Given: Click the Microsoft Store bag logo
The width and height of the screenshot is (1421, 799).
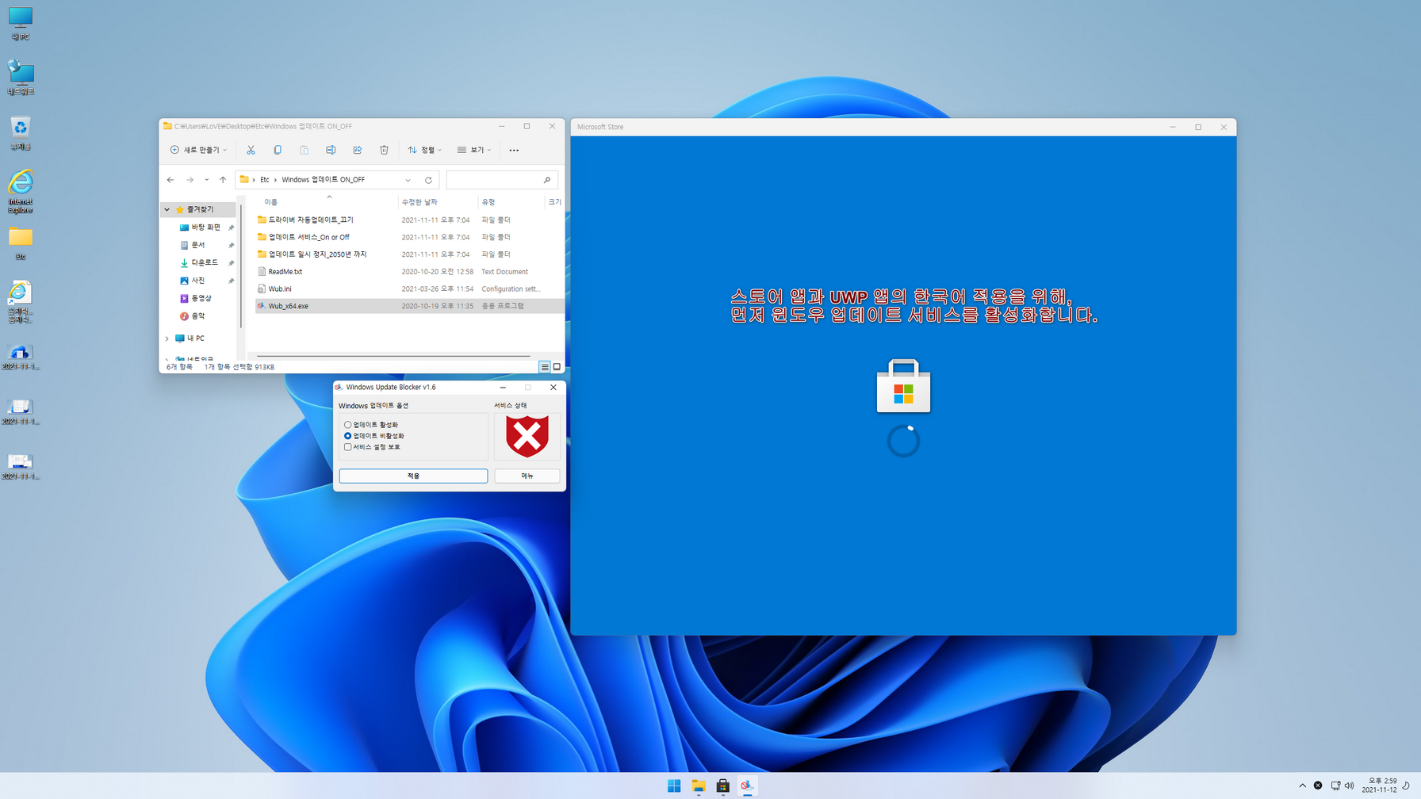Looking at the screenshot, I should [x=903, y=386].
